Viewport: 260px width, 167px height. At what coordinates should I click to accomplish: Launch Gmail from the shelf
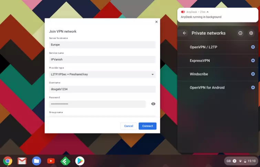(x=22, y=161)
